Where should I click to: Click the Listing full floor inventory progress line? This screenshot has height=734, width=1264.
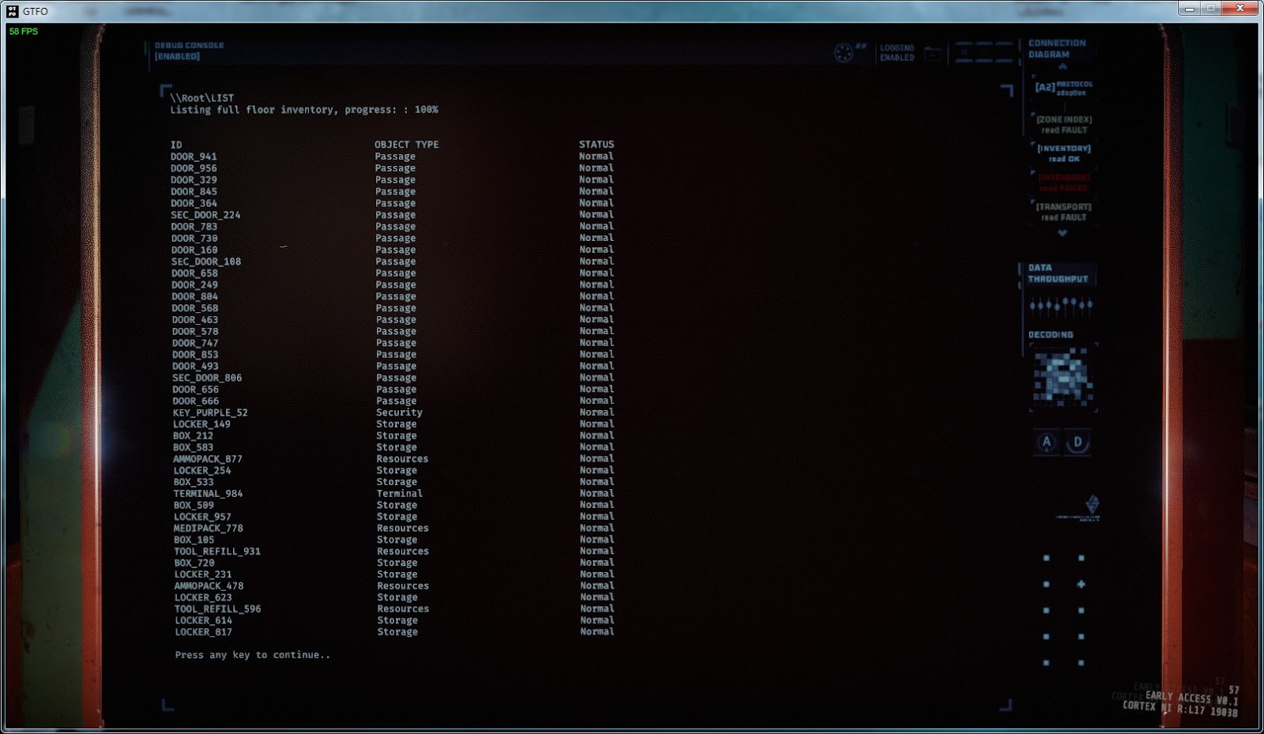(x=304, y=110)
